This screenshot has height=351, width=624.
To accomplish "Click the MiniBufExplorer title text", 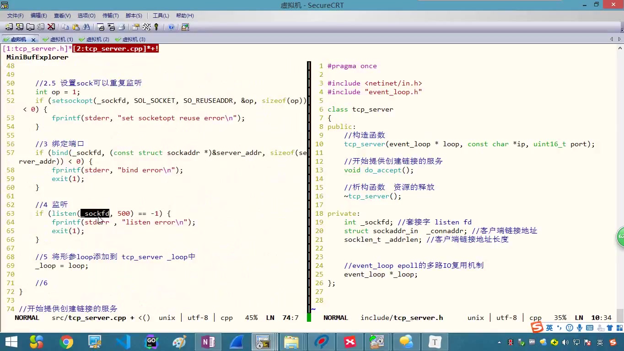I will pos(37,57).
